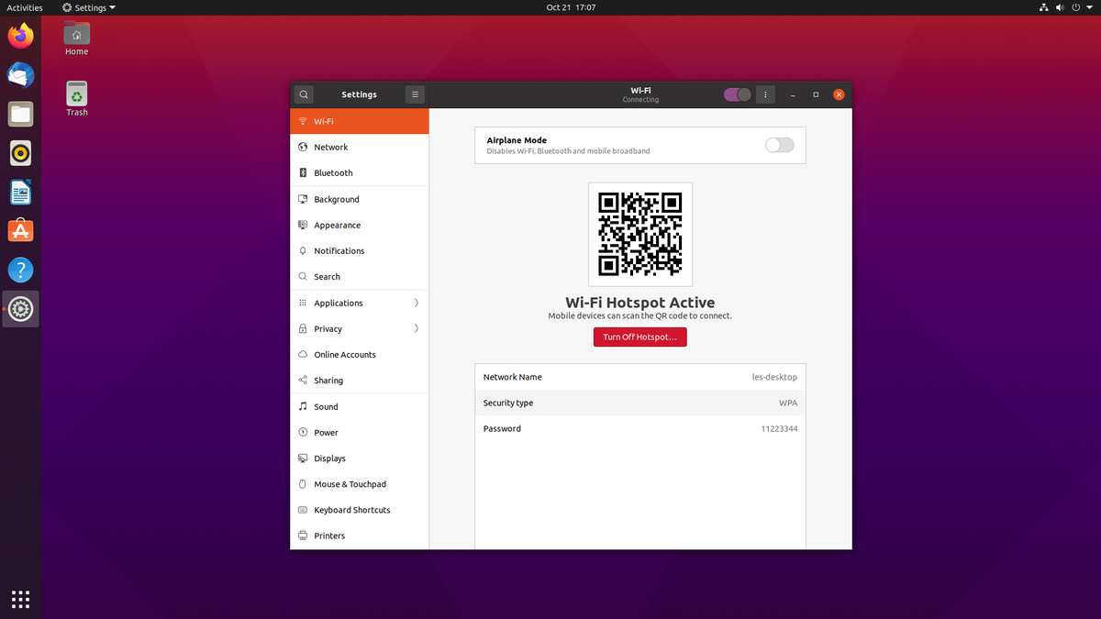Launch Rhythmbox from the dock
This screenshot has width=1101, height=619.
tap(20, 153)
